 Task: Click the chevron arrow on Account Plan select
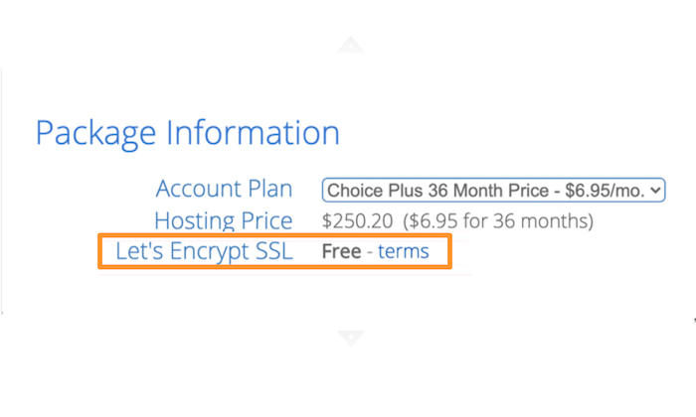tap(655, 191)
